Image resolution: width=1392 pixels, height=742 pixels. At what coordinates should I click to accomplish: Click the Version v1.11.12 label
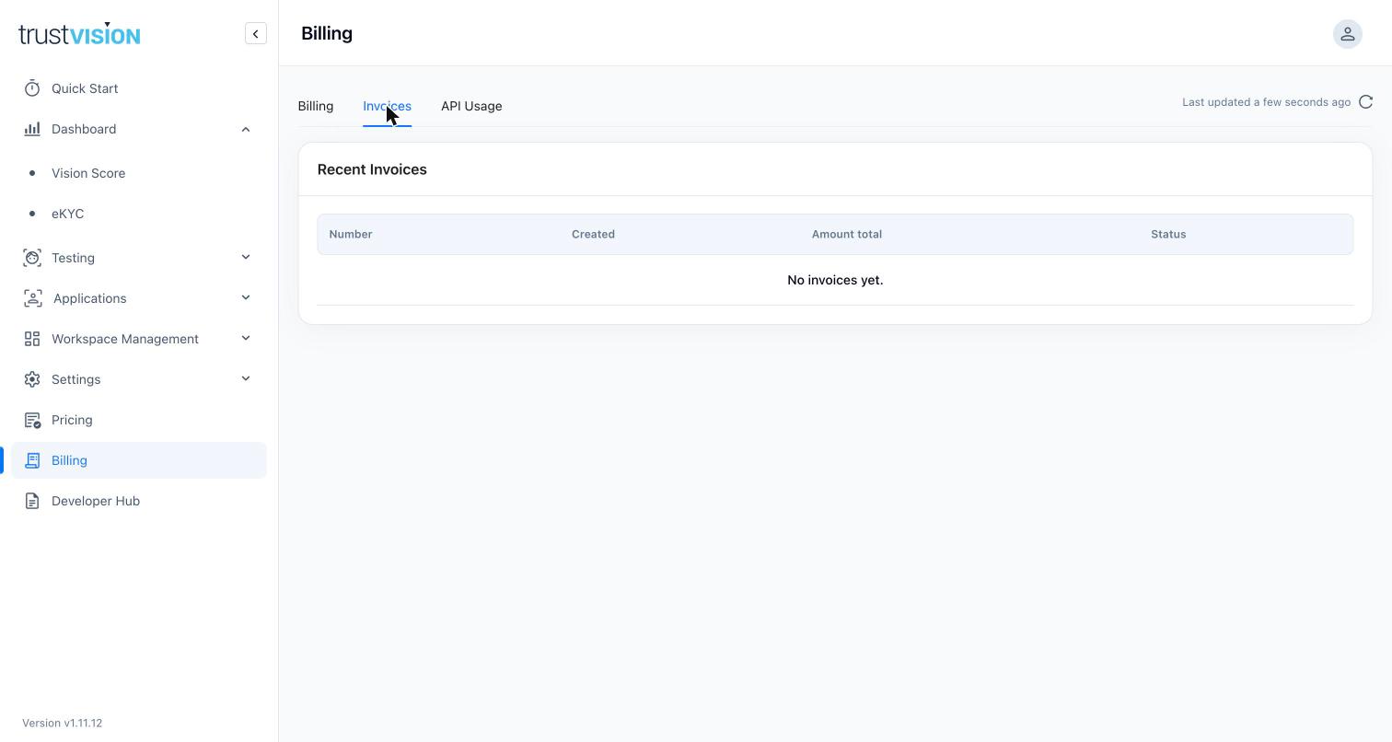point(63,723)
